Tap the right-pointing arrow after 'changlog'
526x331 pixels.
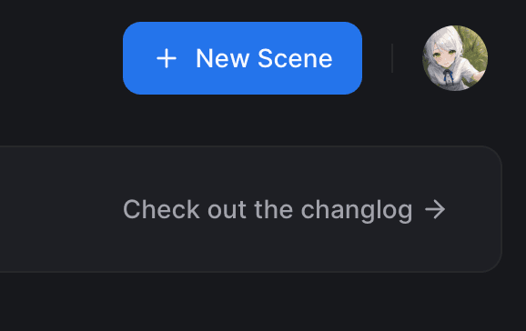point(435,209)
